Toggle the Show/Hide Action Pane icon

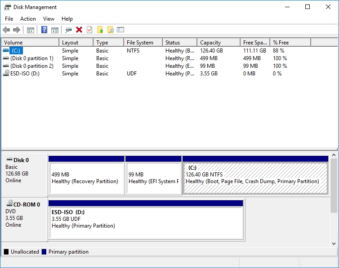[x=55, y=30]
